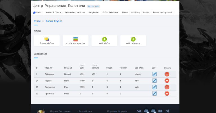The height and width of the screenshot is (113, 216).
Task: Click the Редкие title cell
Action: (x=48, y=81)
